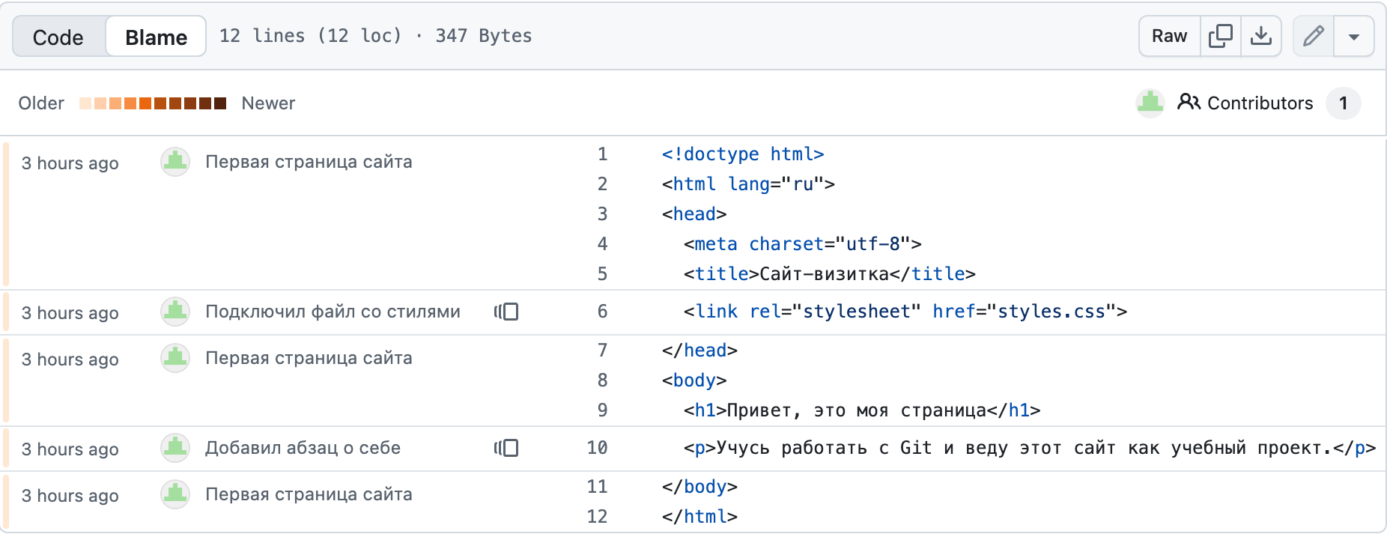
Task: Open more edit options dropdown arrow
Action: tap(1354, 36)
